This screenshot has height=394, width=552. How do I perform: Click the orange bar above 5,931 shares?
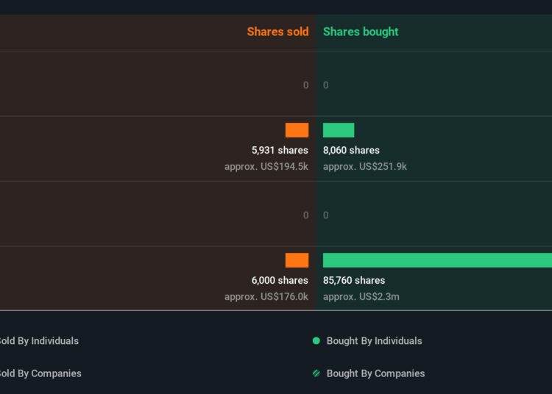click(297, 130)
